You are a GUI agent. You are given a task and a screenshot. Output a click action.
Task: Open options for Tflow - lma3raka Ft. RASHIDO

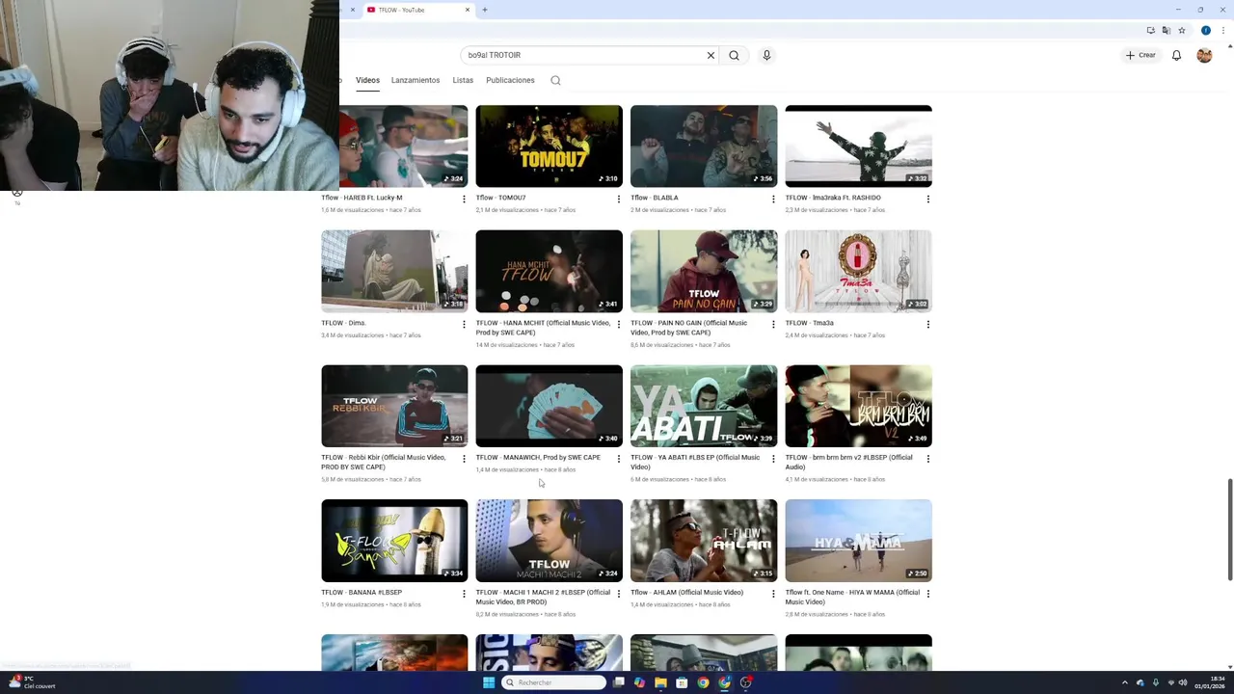pyautogui.click(x=928, y=200)
